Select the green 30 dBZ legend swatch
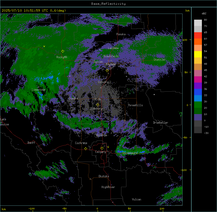 198,105
